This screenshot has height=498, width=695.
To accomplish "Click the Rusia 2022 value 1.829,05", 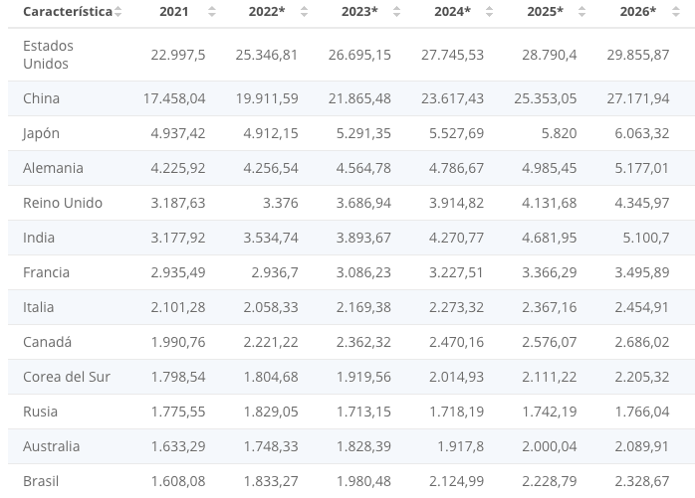I will coord(271,412).
